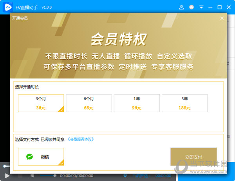
Task: Minimize the EV直播助手 window
Action: [210, 7]
